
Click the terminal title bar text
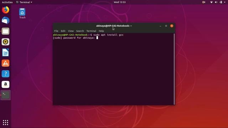click(114, 26)
